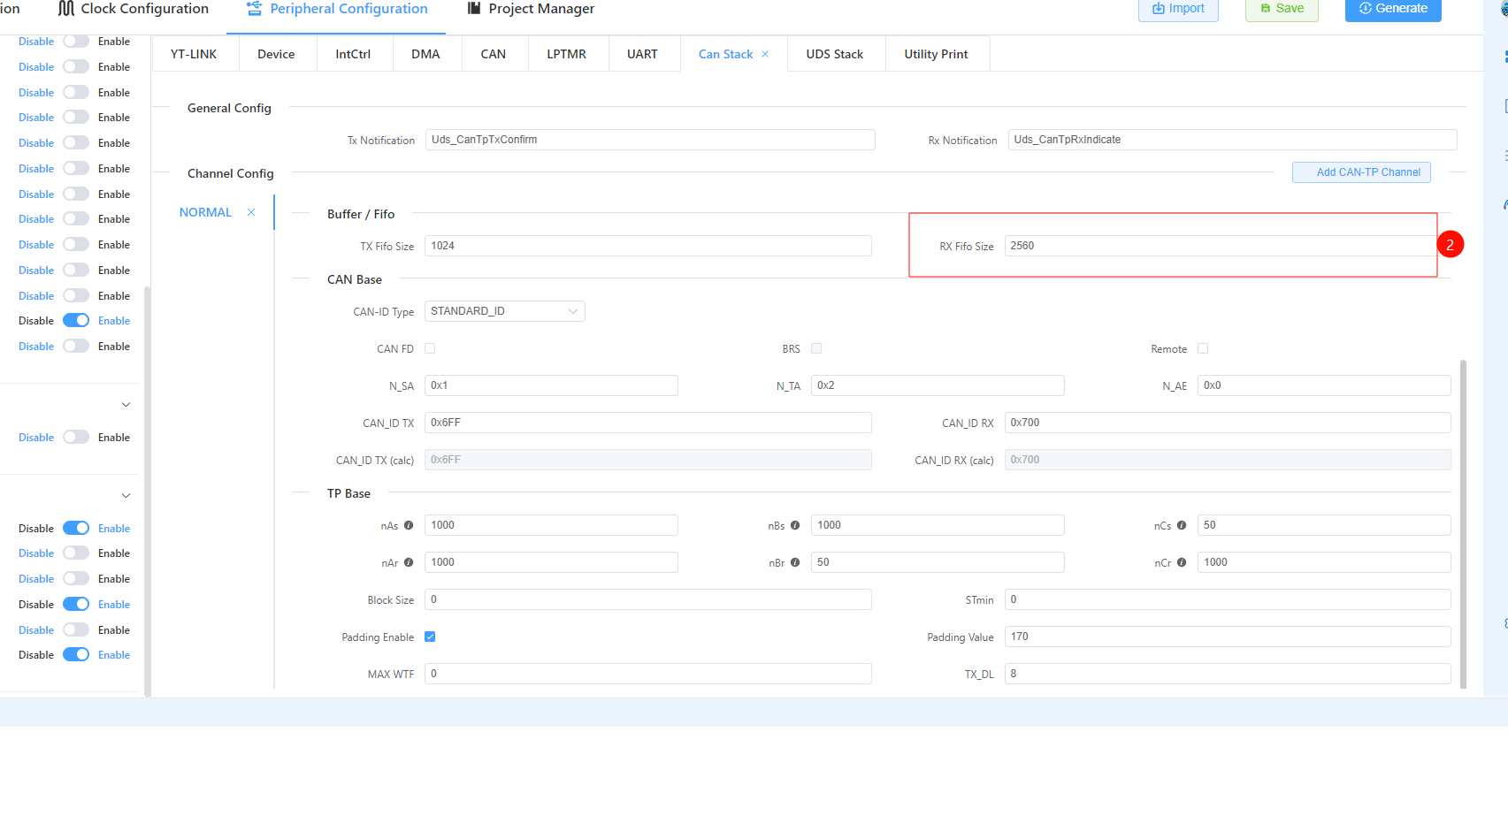Image resolution: width=1508 pixels, height=816 pixels.
Task: Remove the NORMAL channel with its X icon
Action: (251, 212)
